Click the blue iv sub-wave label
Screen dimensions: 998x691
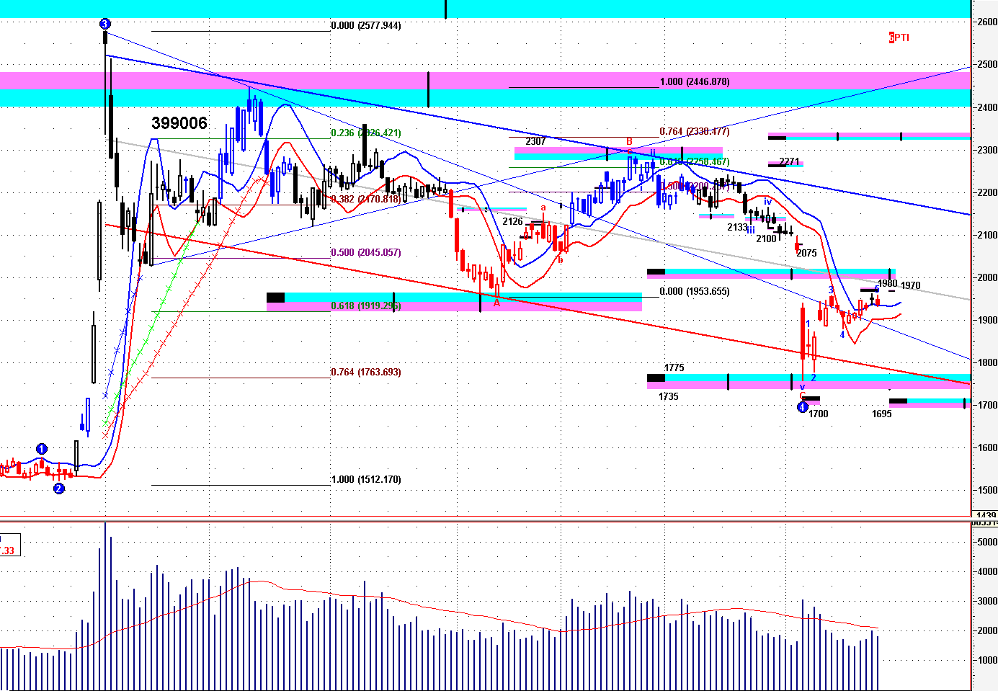[x=768, y=202]
